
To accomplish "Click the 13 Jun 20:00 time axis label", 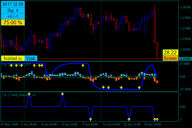I will [x=152, y=124].
